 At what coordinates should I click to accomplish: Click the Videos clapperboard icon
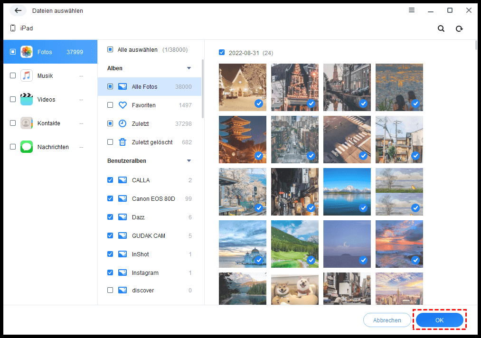pos(27,100)
